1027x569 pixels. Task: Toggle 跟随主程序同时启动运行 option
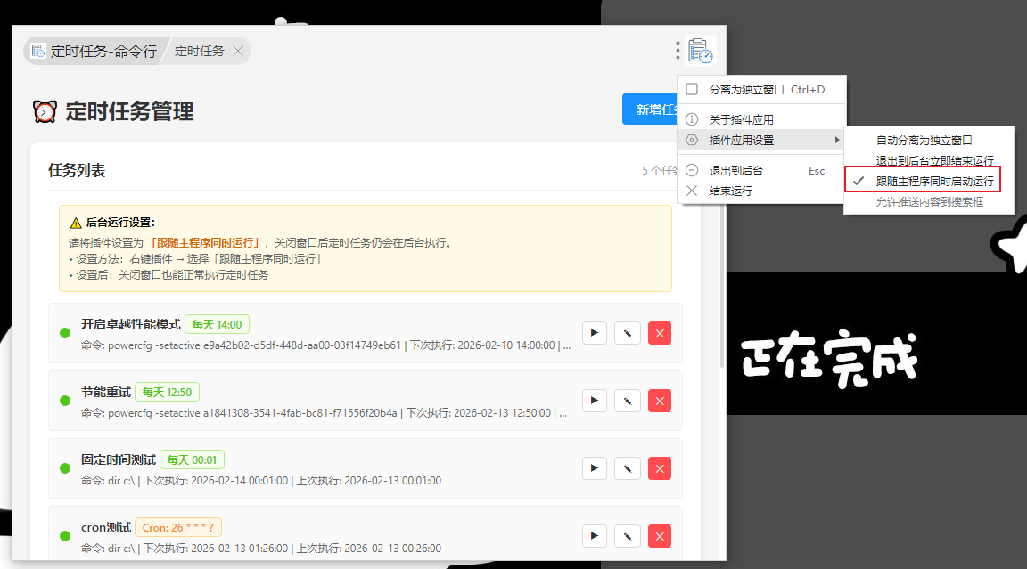[x=934, y=181]
